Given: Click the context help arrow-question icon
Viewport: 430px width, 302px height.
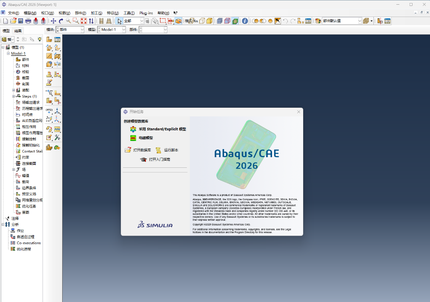Looking at the screenshot, I should tap(175, 13).
